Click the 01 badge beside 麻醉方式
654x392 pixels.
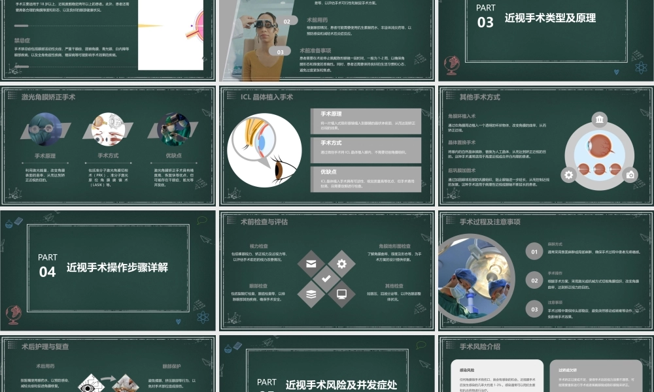pyautogui.click(x=534, y=252)
